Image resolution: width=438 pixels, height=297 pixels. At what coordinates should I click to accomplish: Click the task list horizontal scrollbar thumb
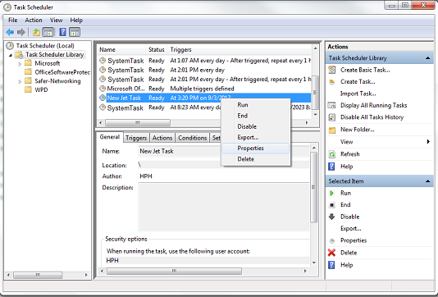[138, 123]
